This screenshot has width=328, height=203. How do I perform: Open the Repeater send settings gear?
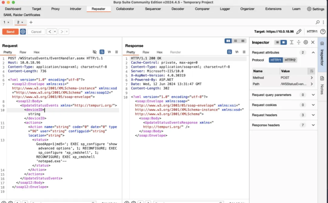(x=23, y=32)
